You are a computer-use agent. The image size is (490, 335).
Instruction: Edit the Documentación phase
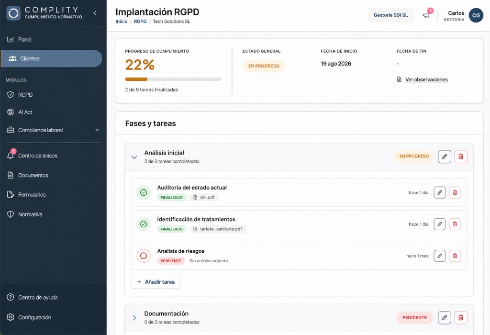click(445, 318)
